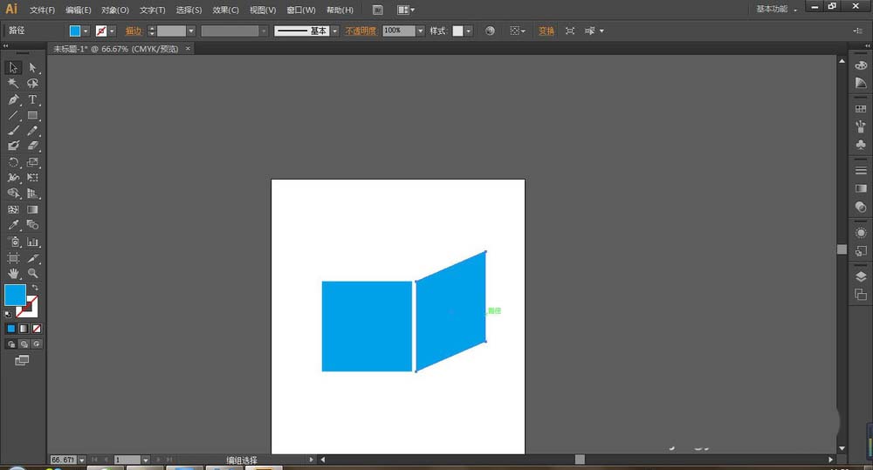Viewport: 873px width, 470px height.
Task: Enable Draw Inside mode
Action: click(37, 344)
